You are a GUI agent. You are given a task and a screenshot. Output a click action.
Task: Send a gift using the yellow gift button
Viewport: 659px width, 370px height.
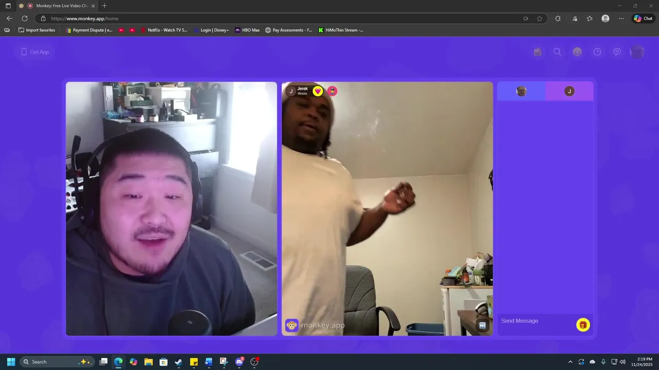(583, 325)
